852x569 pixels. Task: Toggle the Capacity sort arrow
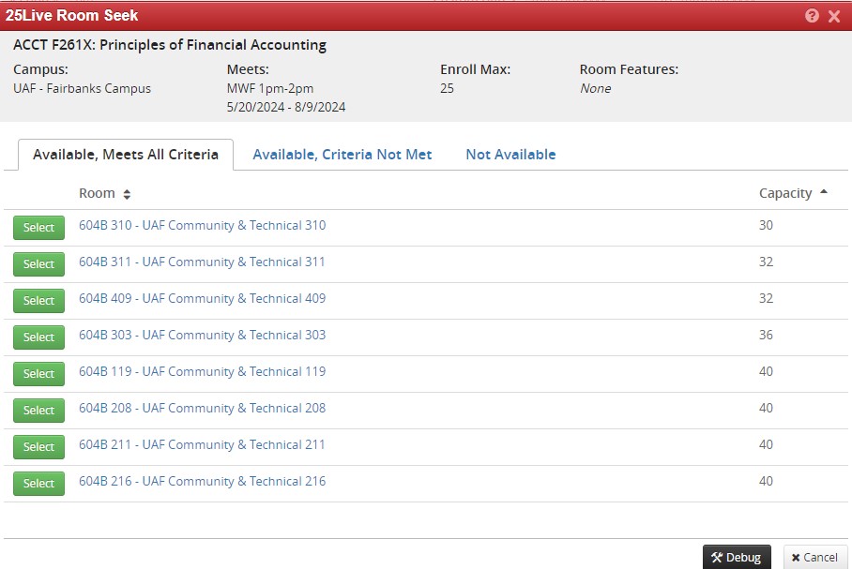pyautogui.click(x=824, y=192)
